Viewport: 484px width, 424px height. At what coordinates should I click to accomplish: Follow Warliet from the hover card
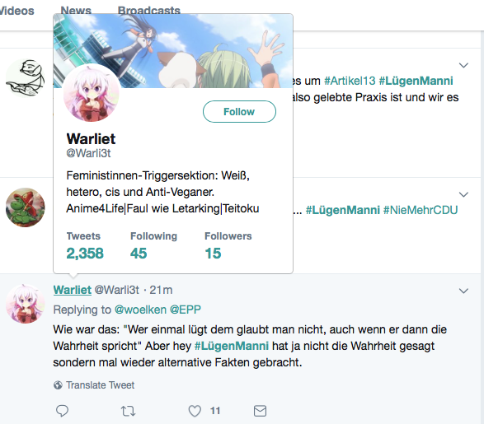point(239,111)
